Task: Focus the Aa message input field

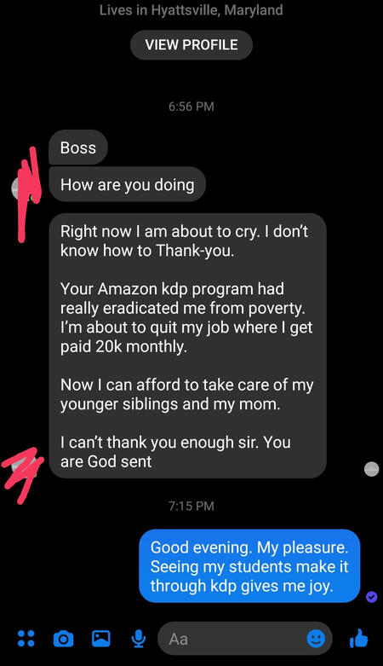Action: pos(245,639)
